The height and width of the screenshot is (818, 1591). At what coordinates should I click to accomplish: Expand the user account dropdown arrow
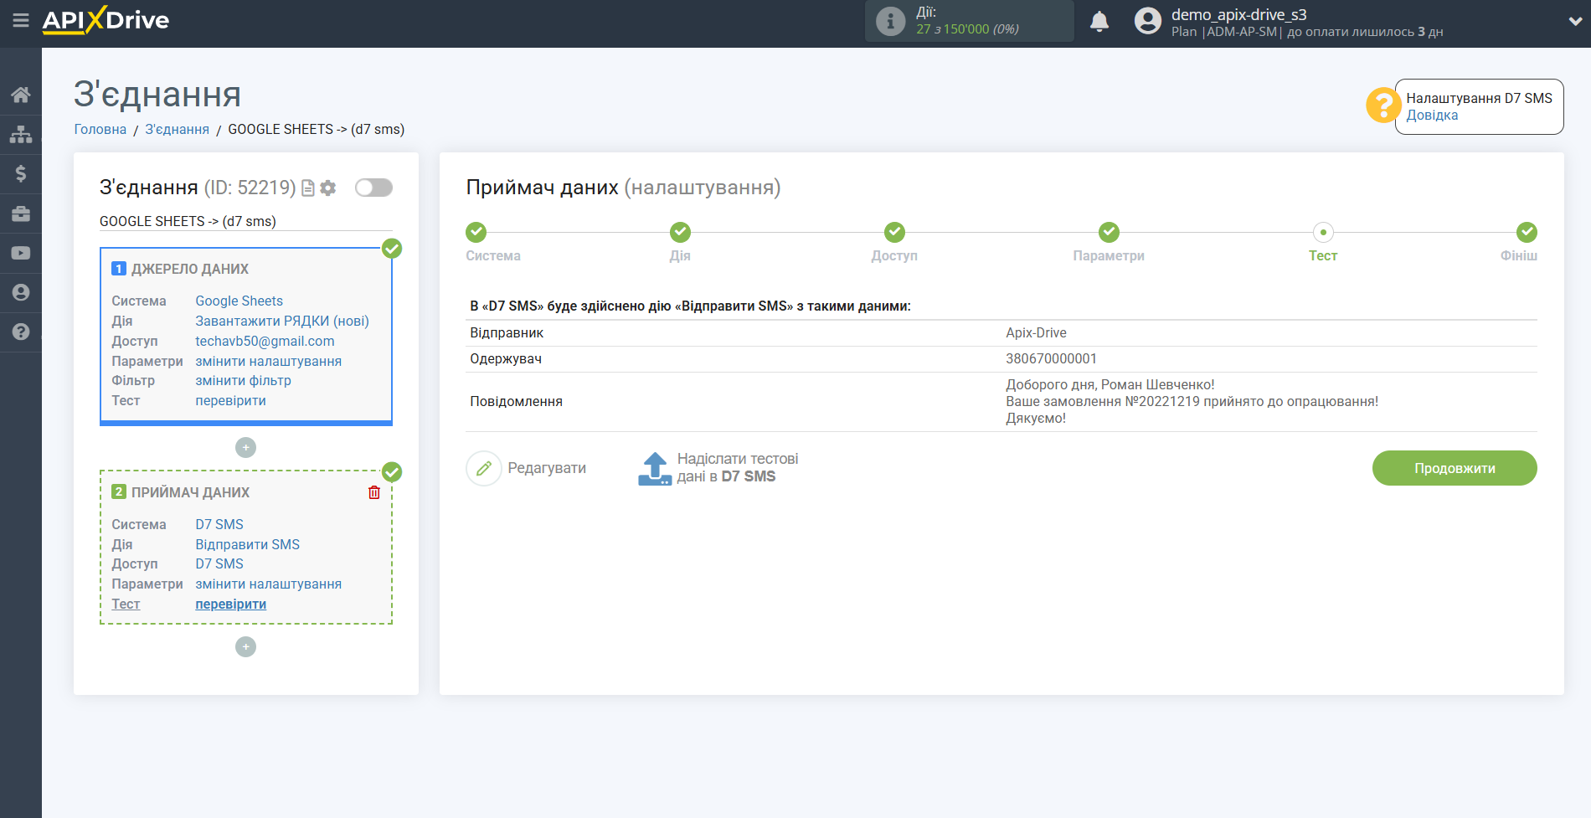click(1574, 22)
